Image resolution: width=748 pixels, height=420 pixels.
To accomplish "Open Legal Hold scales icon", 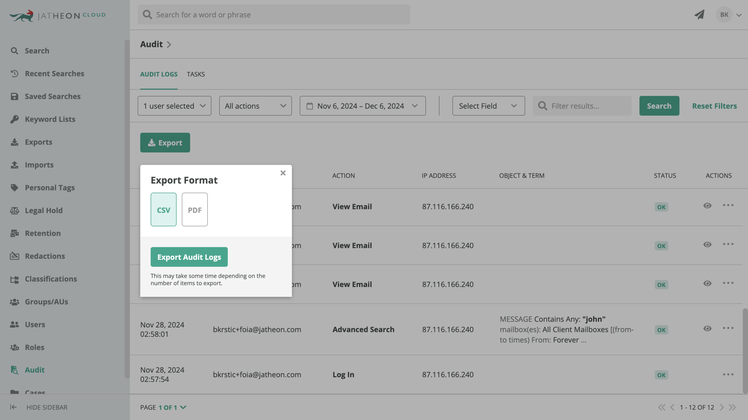I will coord(14,210).
